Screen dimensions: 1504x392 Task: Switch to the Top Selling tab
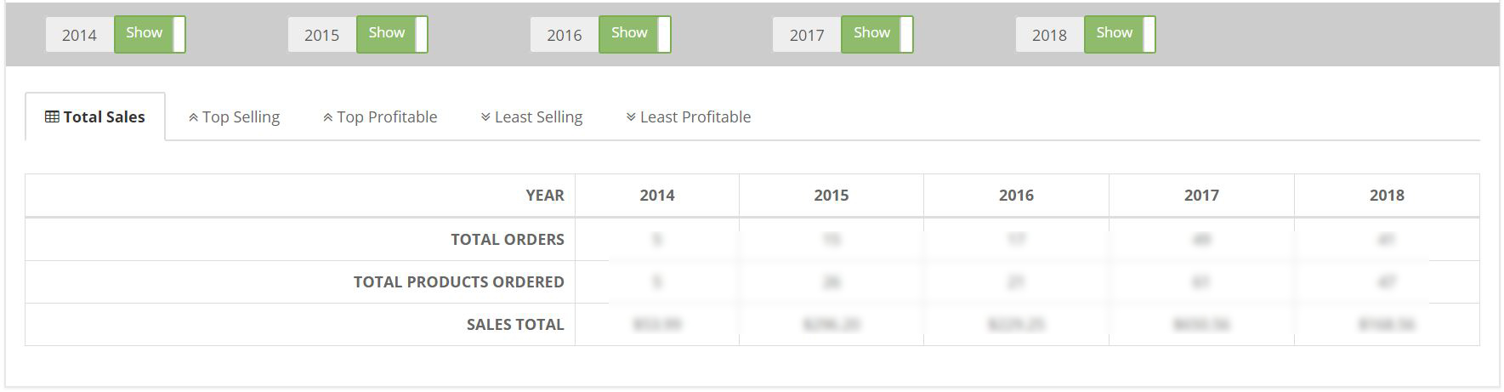[x=234, y=116]
